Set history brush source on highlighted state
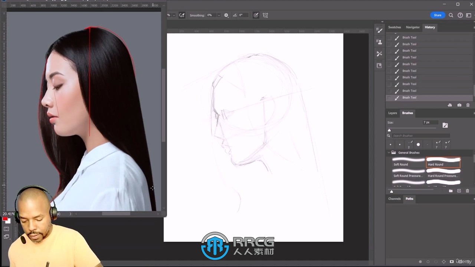 tap(389, 98)
